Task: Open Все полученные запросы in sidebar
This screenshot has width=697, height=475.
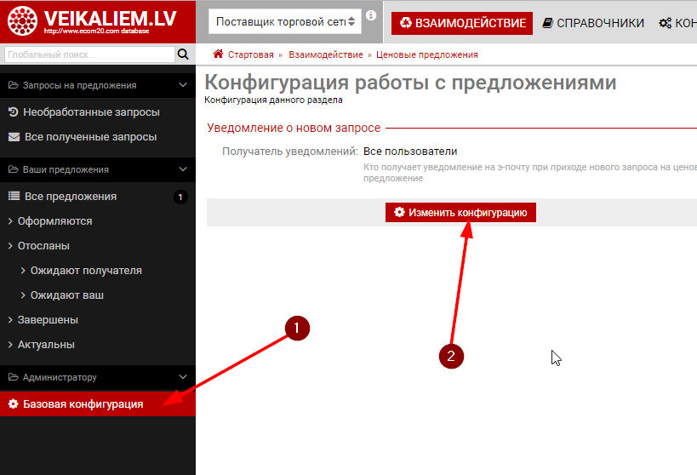Action: coord(90,136)
